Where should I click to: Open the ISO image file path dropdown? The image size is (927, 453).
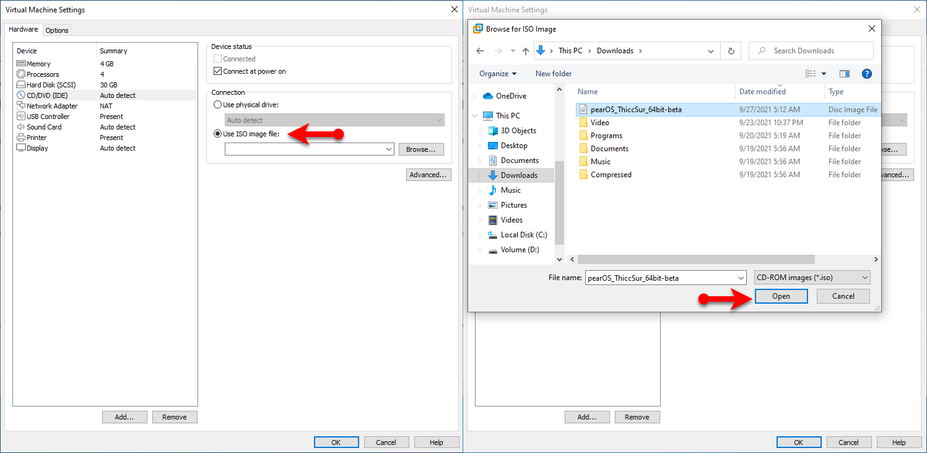click(x=389, y=149)
